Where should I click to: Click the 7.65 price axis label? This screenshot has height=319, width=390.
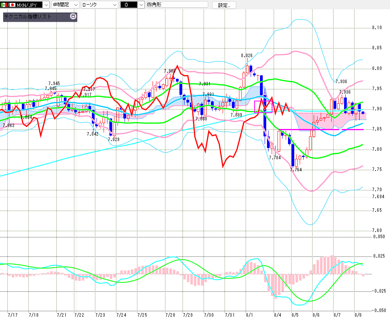377,210
